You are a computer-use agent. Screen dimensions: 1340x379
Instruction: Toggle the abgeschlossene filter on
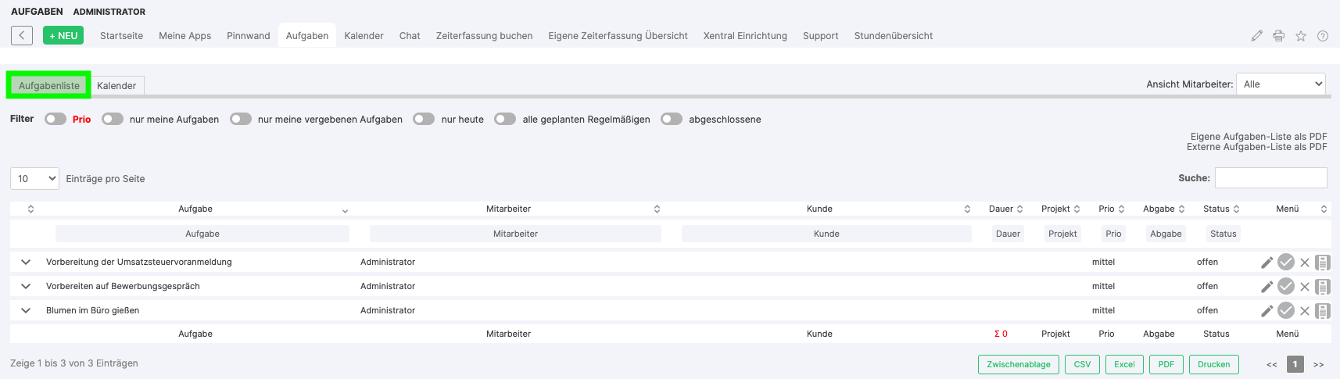click(x=672, y=119)
